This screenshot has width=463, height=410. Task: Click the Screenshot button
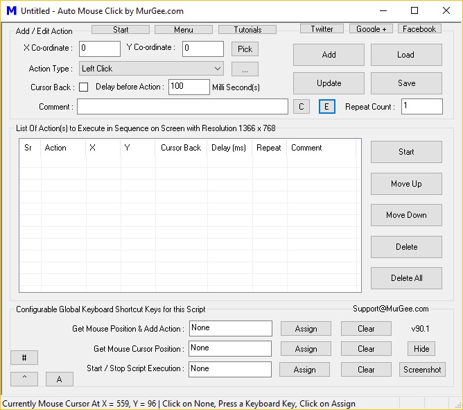click(422, 370)
